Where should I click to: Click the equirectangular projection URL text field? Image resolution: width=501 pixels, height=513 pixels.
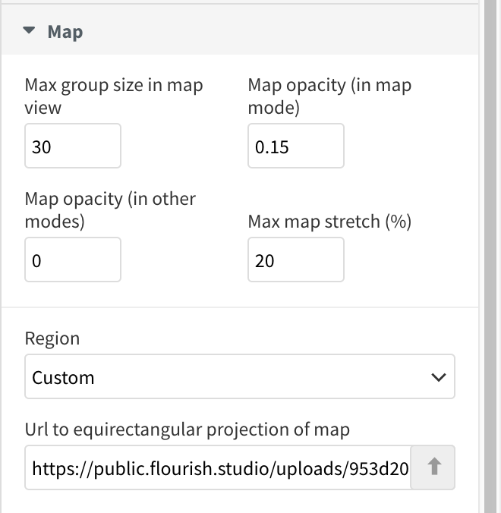click(x=218, y=467)
